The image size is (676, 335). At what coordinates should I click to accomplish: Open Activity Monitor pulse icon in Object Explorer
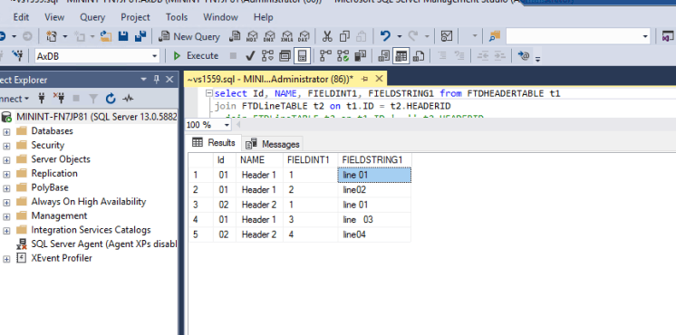click(x=128, y=99)
